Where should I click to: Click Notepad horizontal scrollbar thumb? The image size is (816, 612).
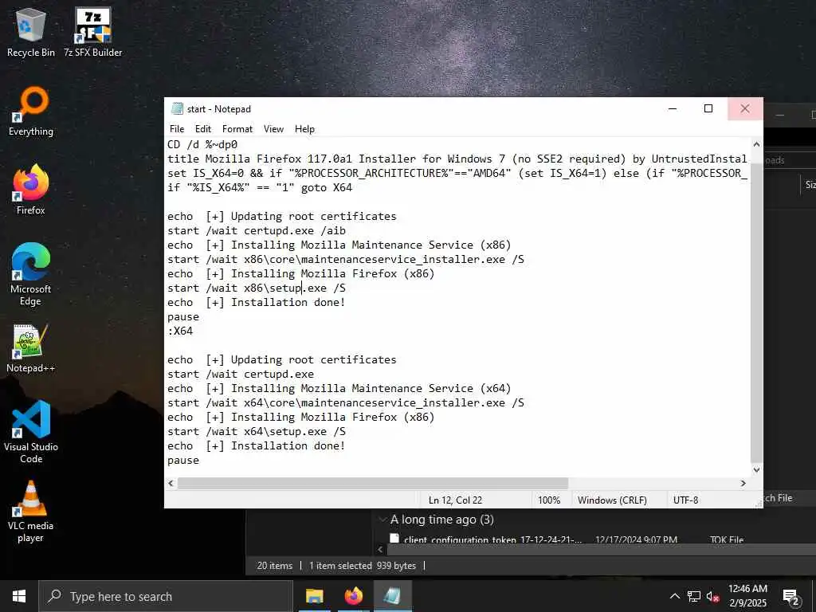373,483
